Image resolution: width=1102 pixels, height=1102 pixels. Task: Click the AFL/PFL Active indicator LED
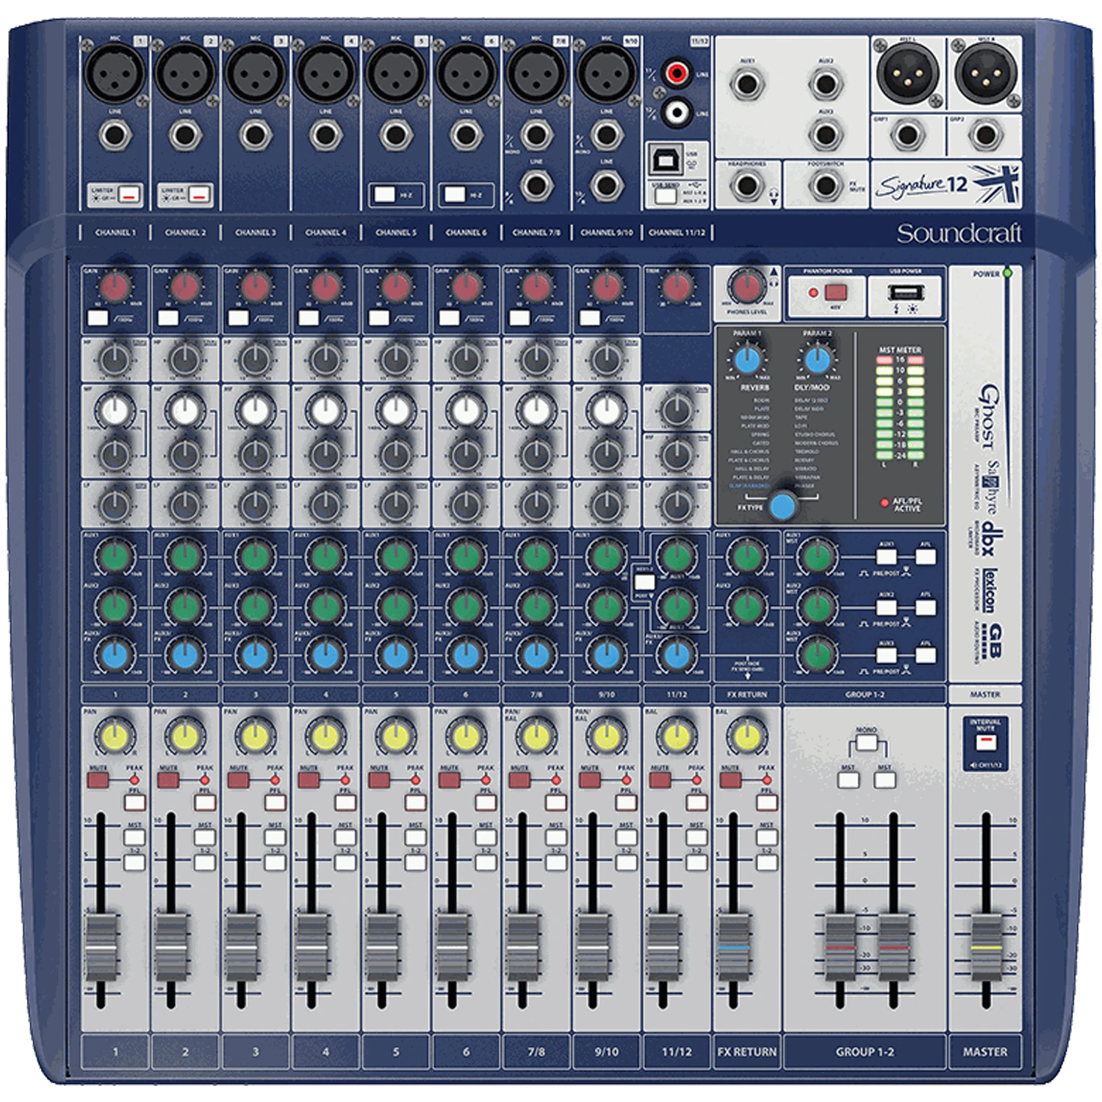(884, 503)
